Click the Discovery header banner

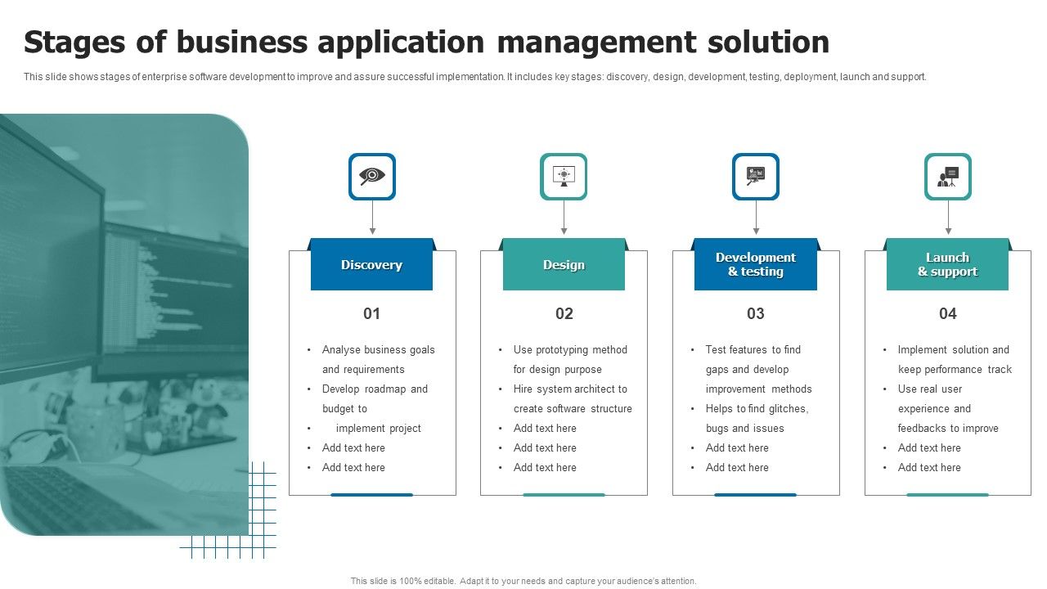[372, 265]
